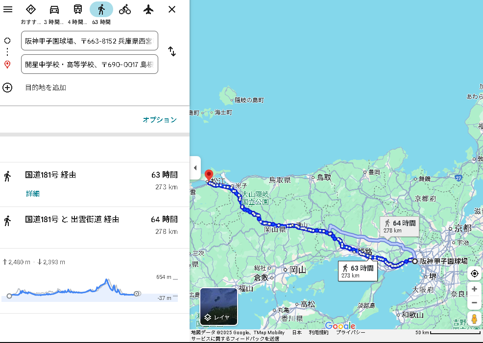Click the 倉敷 city label on map
This screenshot has height=343, width=483.
point(261,277)
